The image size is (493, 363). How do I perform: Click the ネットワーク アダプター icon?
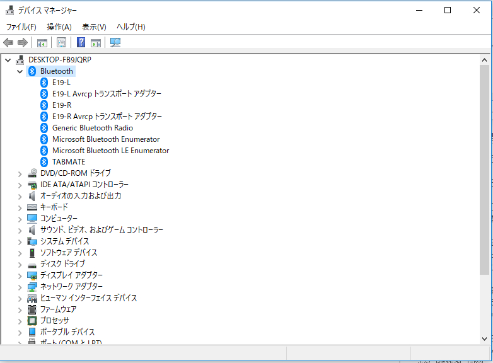[32, 287]
